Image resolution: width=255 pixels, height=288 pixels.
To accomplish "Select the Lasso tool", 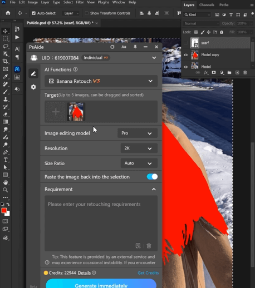I will pyautogui.click(x=6, y=46).
